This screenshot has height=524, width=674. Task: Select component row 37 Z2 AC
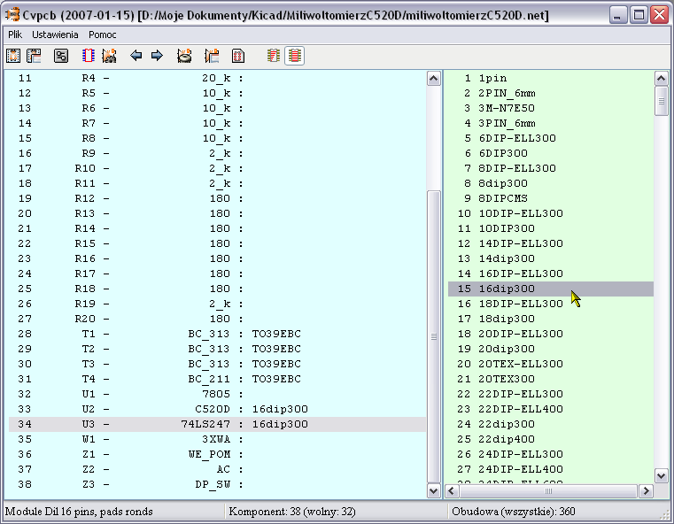tap(217, 469)
